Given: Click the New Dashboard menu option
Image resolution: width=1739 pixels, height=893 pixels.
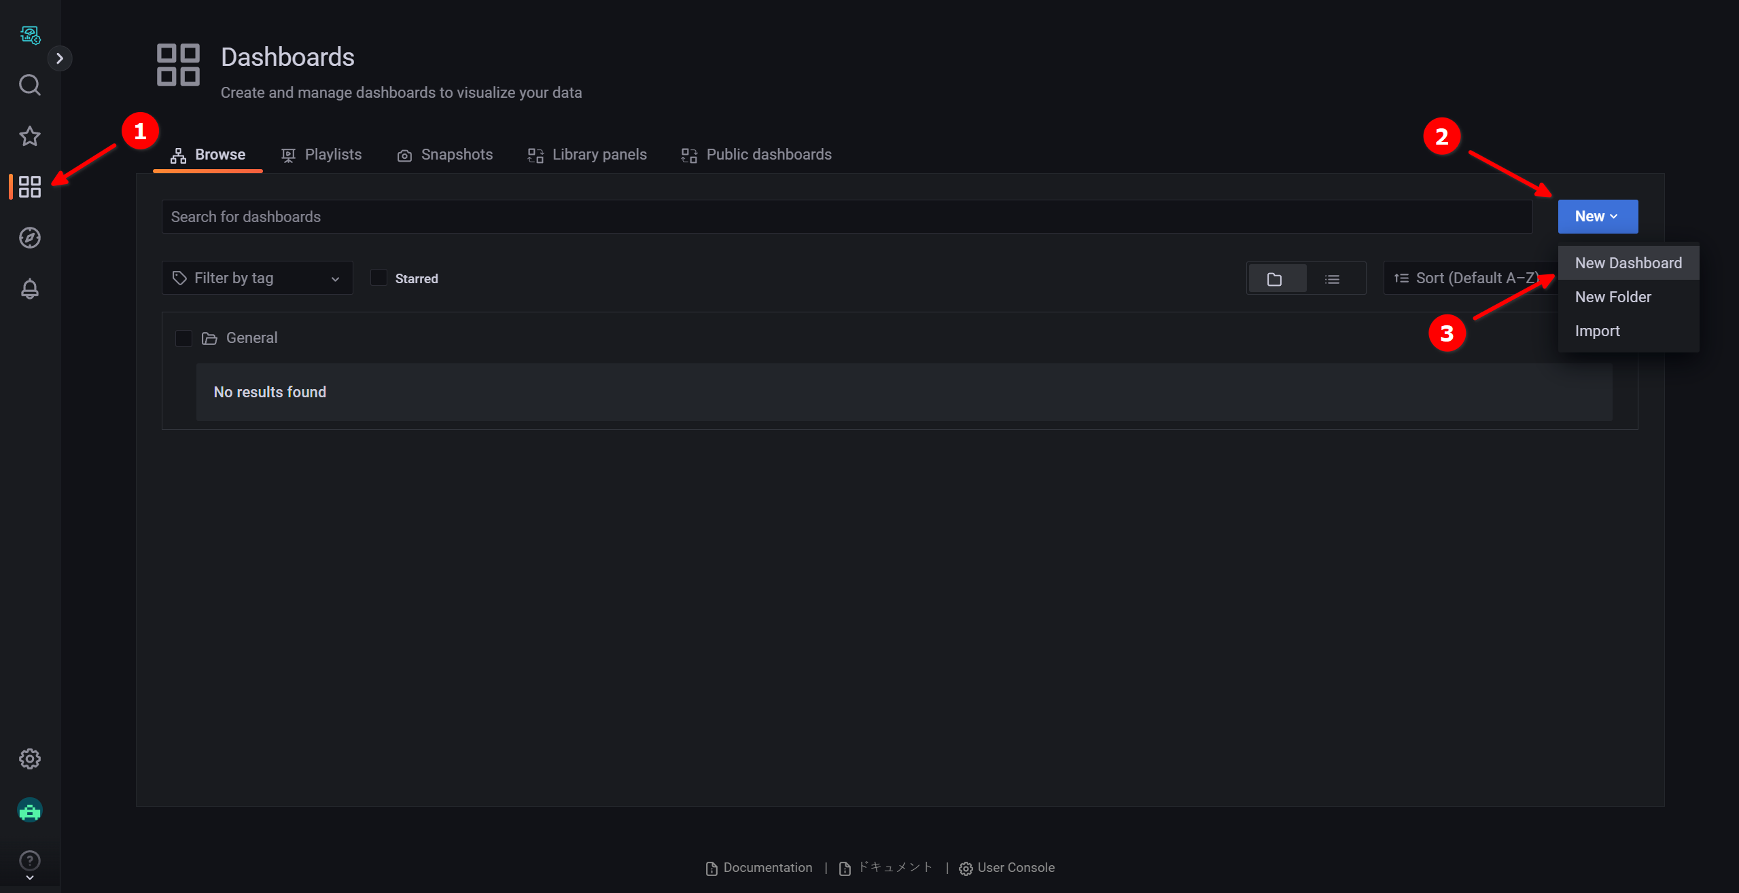Looking at the screenshot, I should click(x=1628, y=263).
